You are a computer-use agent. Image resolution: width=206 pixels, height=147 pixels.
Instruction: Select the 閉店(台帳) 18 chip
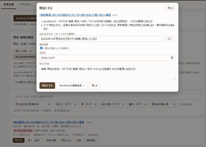point(23,51)
